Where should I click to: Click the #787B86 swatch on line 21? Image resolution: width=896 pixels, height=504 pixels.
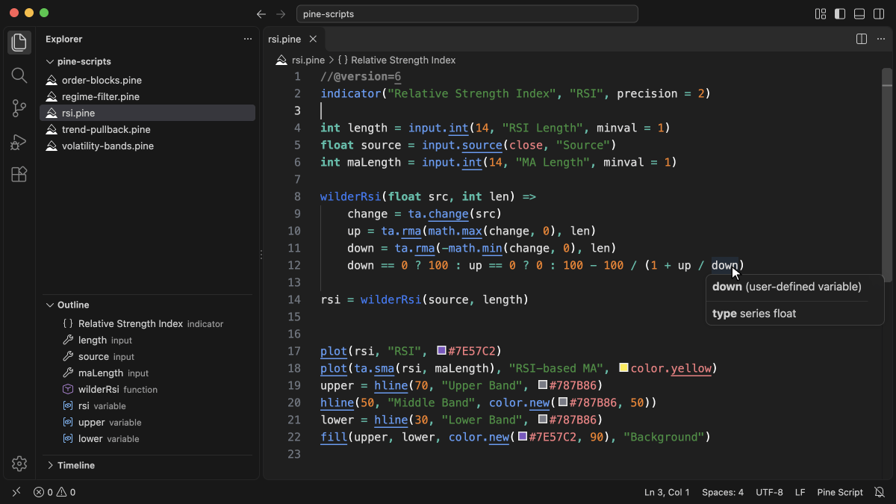542,420
